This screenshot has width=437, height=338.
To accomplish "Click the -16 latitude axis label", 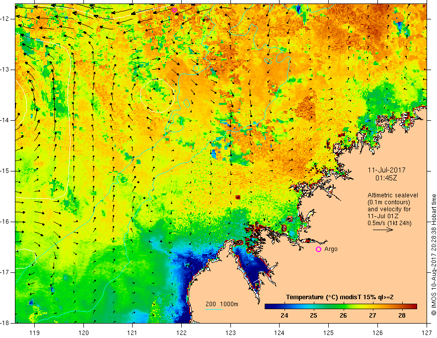I will pyautogui.click(x=5, y=222).
